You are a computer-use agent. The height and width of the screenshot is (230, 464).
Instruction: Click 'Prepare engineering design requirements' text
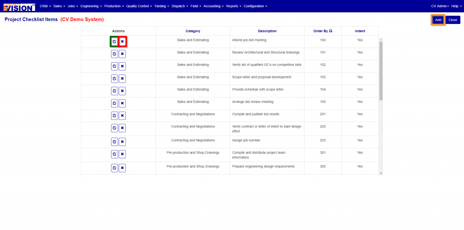[263, 166]
